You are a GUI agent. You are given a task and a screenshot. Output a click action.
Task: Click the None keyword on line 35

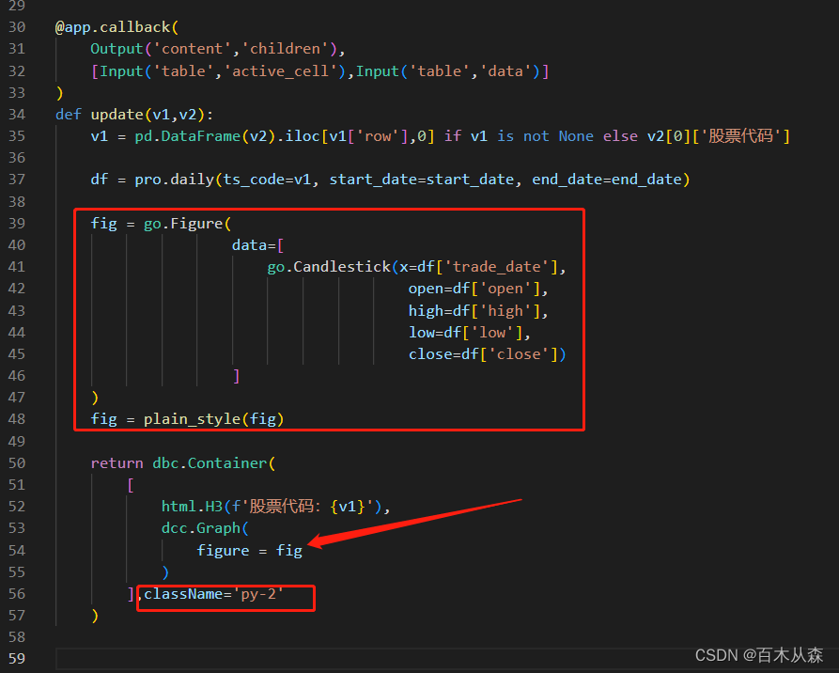pyautogui.click(x=576, y=136)
